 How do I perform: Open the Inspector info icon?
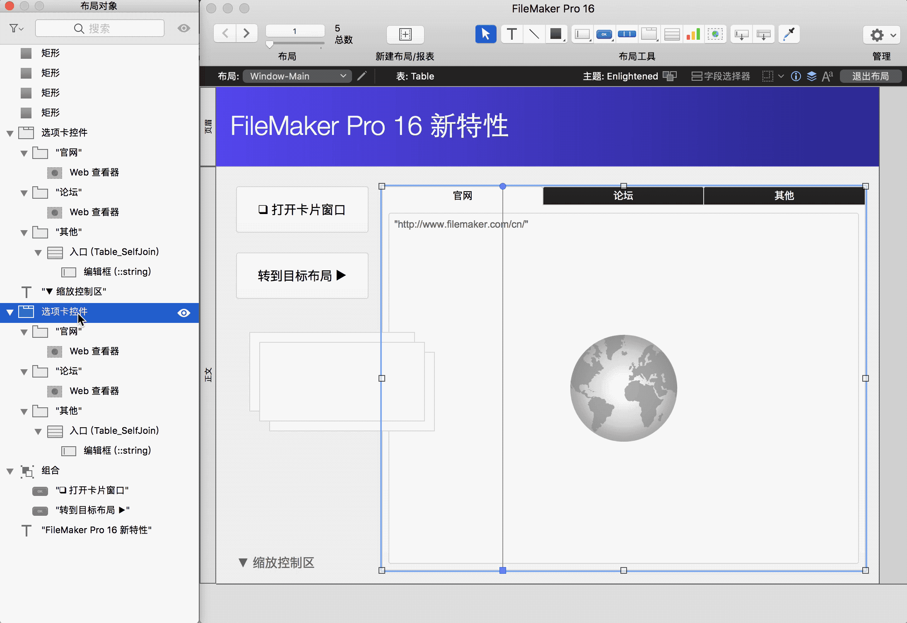796,76
